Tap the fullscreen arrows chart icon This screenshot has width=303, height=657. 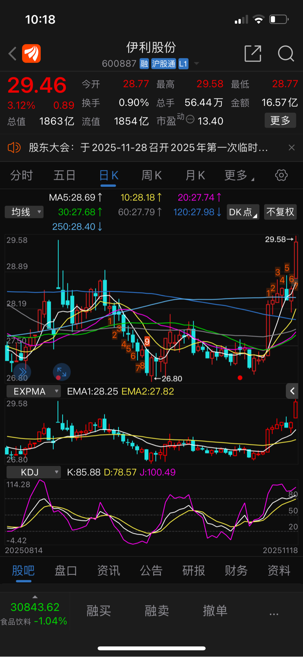point(62,372)
